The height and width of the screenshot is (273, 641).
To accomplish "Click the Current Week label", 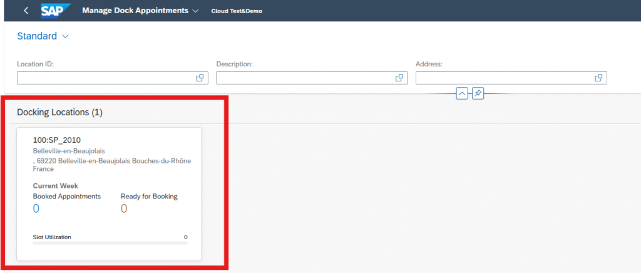I will point(55,186).
